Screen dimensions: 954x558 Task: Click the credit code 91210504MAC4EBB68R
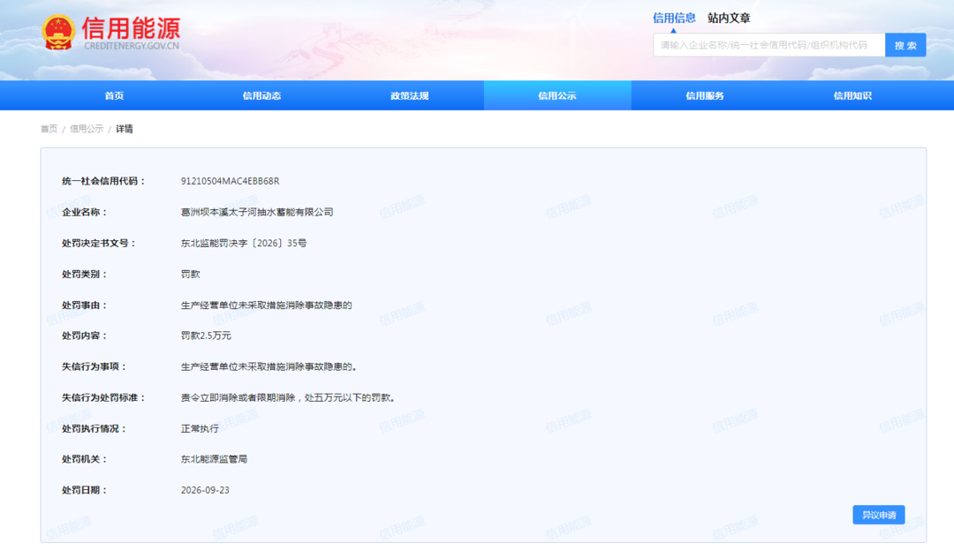tap(230, 181)
